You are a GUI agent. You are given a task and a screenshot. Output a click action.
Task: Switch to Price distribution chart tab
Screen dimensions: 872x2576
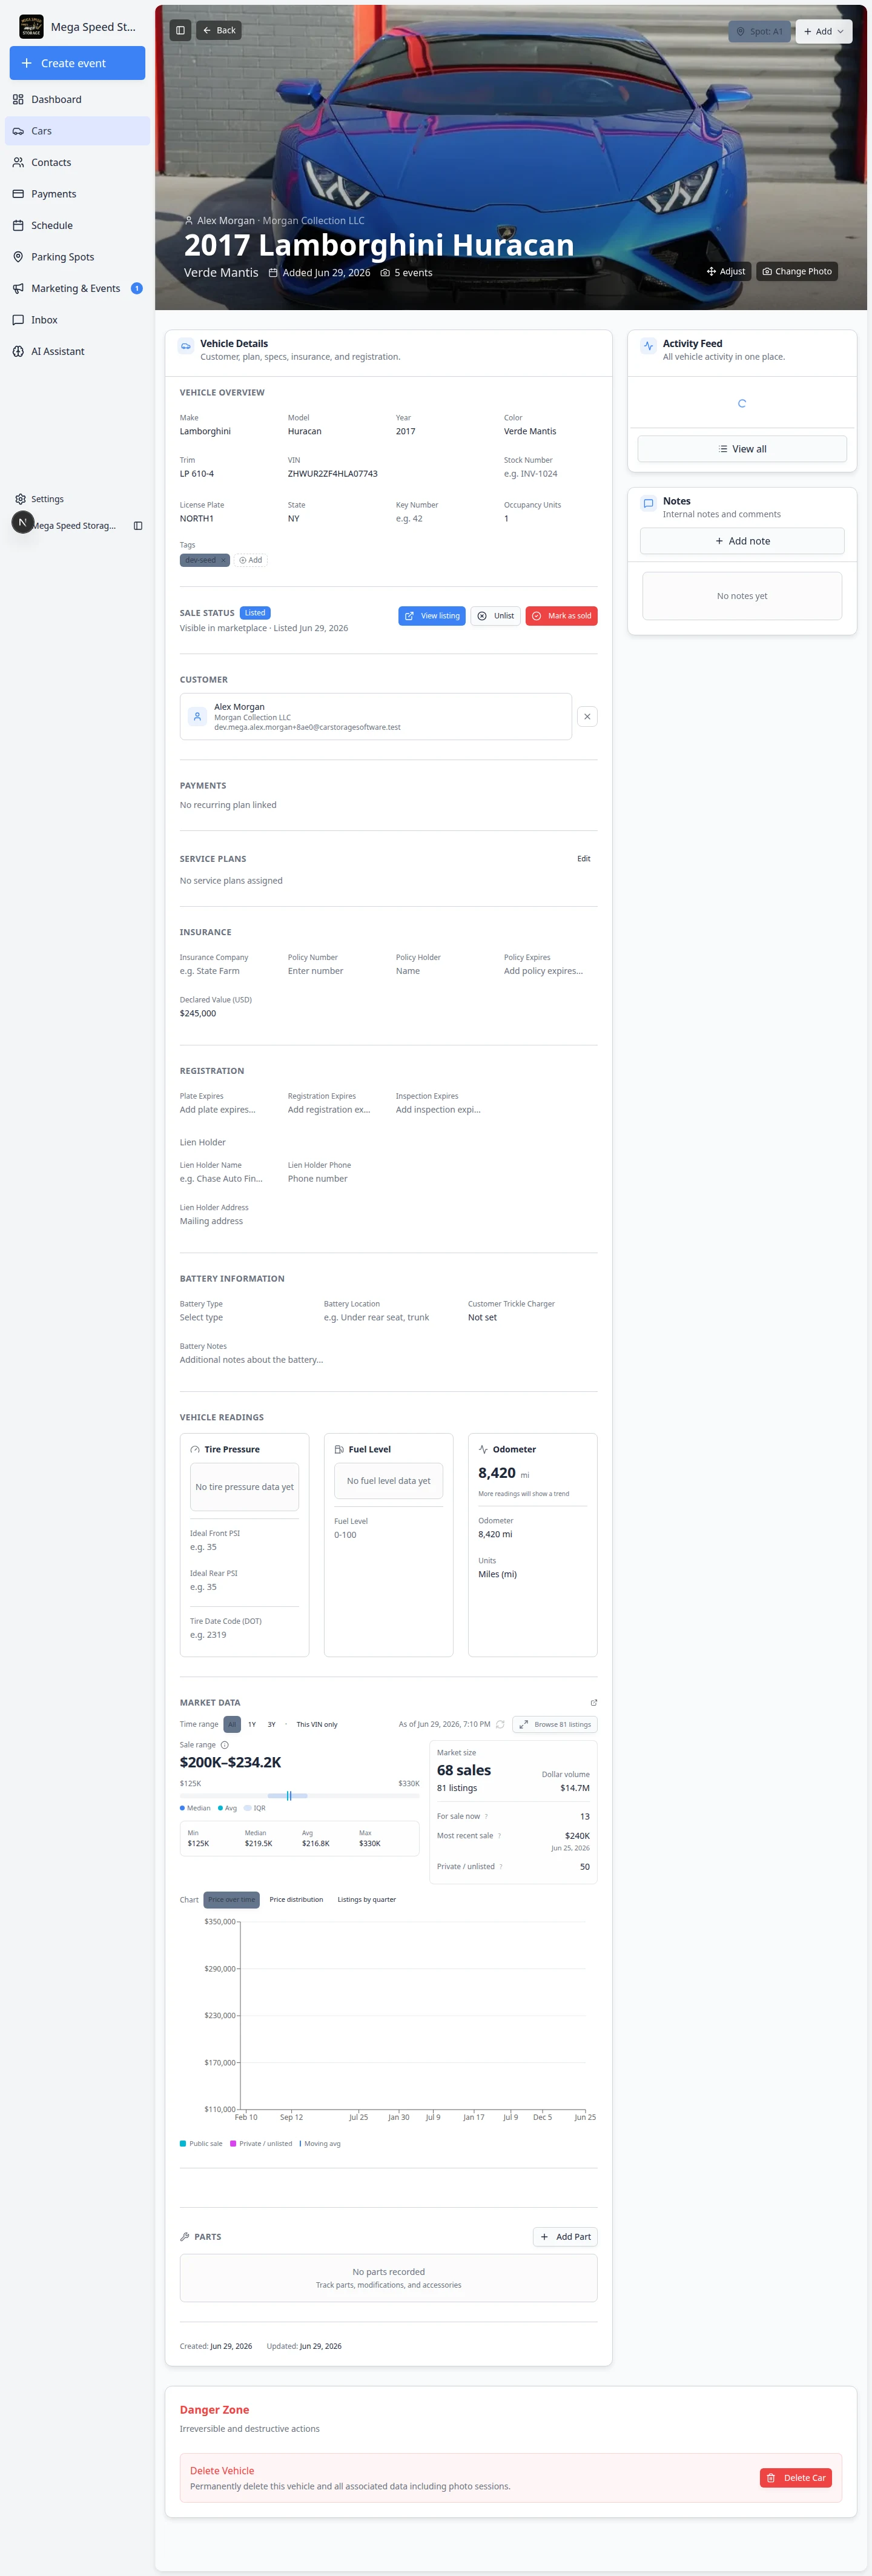tap(296, 1900)
